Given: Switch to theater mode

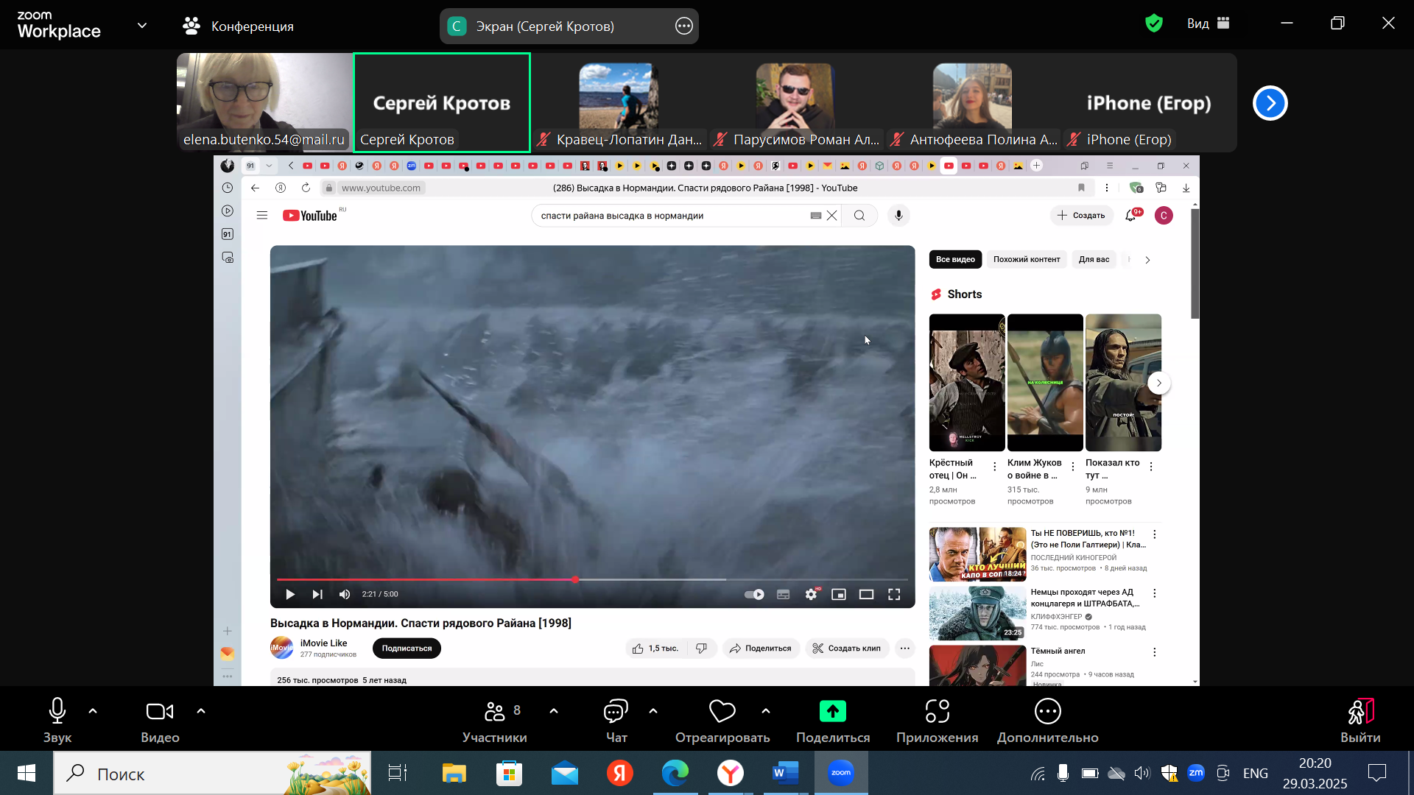Looking at the screenshot, I should coord(867,595).
